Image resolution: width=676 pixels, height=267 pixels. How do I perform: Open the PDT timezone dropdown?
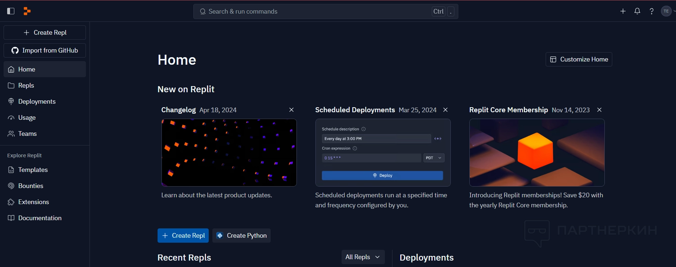pyautogui.click(x=434, y=158)
